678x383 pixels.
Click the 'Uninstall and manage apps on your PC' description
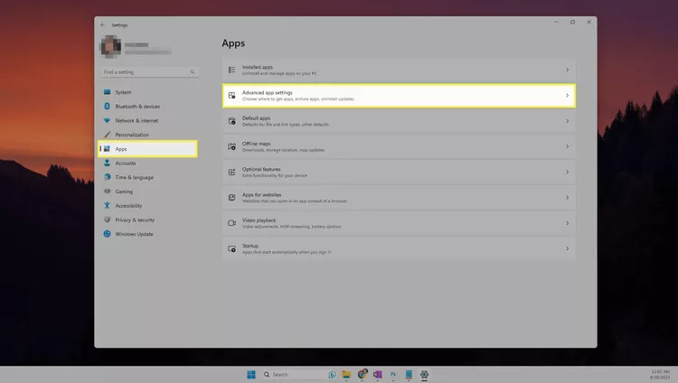click(x=279, y=73)
